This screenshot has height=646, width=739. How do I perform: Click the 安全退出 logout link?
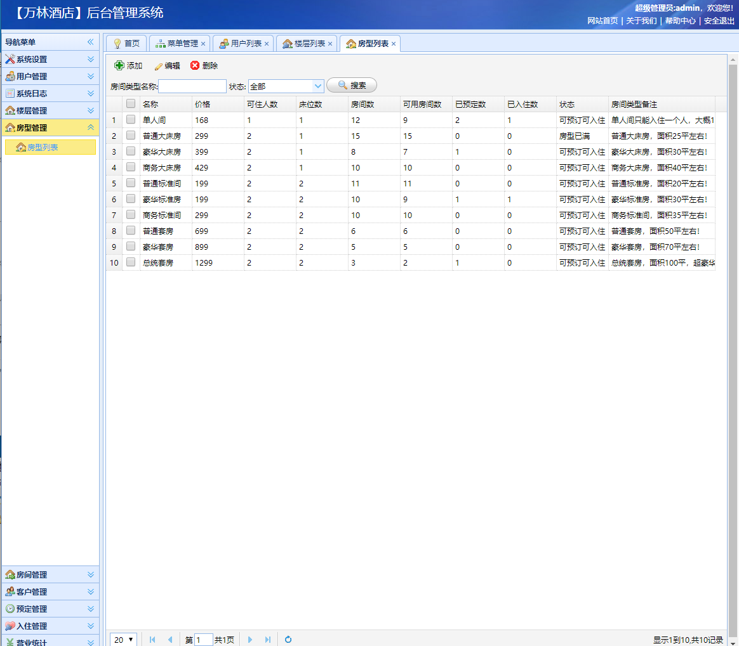pos(719,20)
